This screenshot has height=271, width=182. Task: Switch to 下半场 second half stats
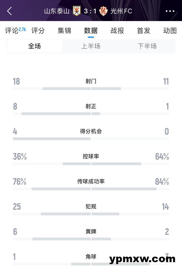(x=147, y=46)
